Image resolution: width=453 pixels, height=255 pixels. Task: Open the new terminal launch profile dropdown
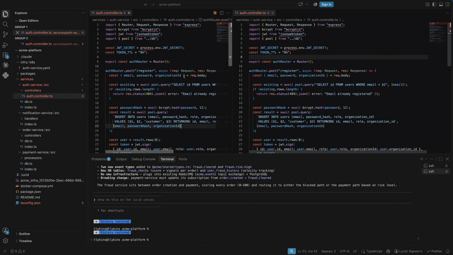click(426, 159)
